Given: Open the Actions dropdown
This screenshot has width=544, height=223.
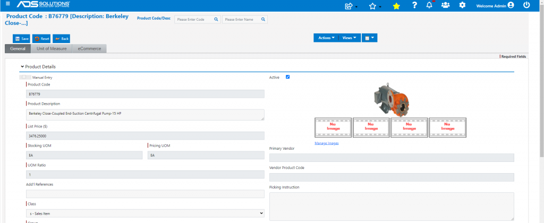Looking at the screenshot, I should click(326, 38).
